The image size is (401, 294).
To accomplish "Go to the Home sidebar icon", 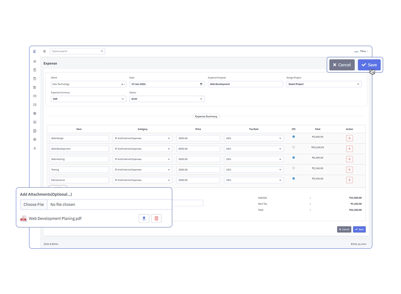I will pos(35,62).
